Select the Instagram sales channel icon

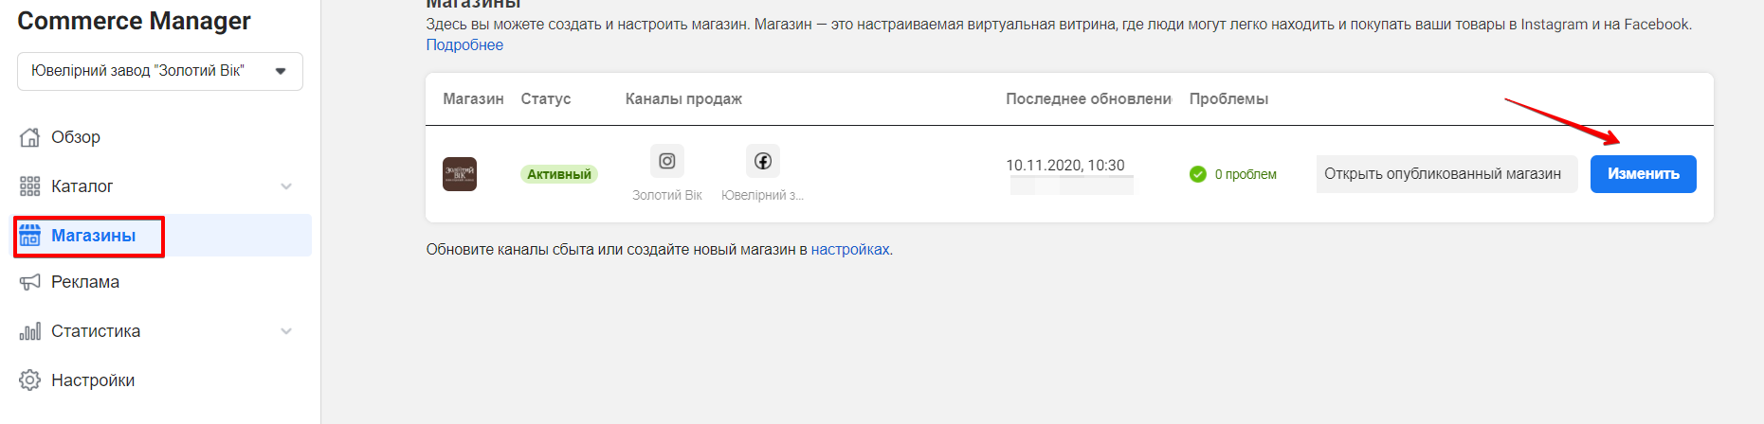point(667,161)
